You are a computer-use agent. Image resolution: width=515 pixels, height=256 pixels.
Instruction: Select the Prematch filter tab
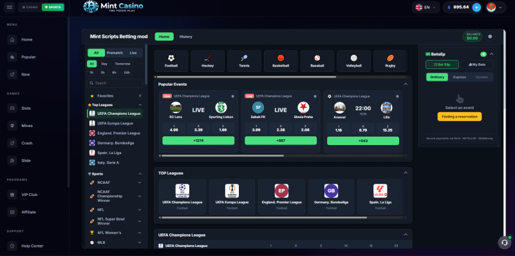point(115,53)
